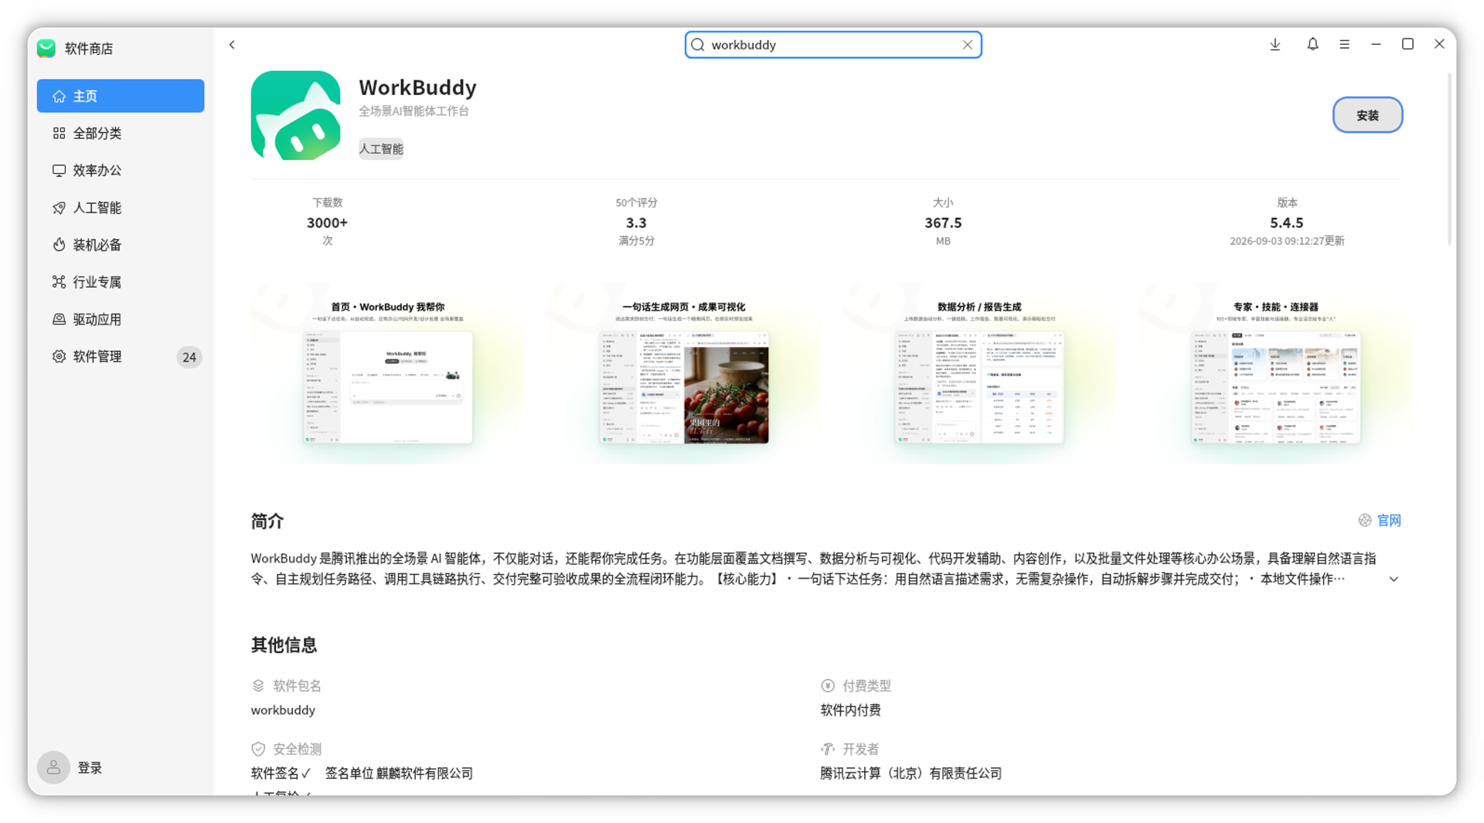1484x823 pixels.
Task: Click the search input field
Action: [x=833, y=45]
